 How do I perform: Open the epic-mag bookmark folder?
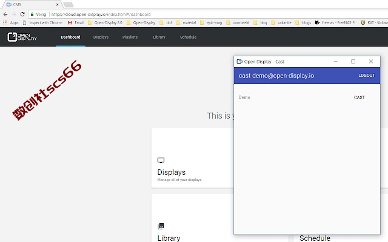pyautogui.click(x=211, y=23)
